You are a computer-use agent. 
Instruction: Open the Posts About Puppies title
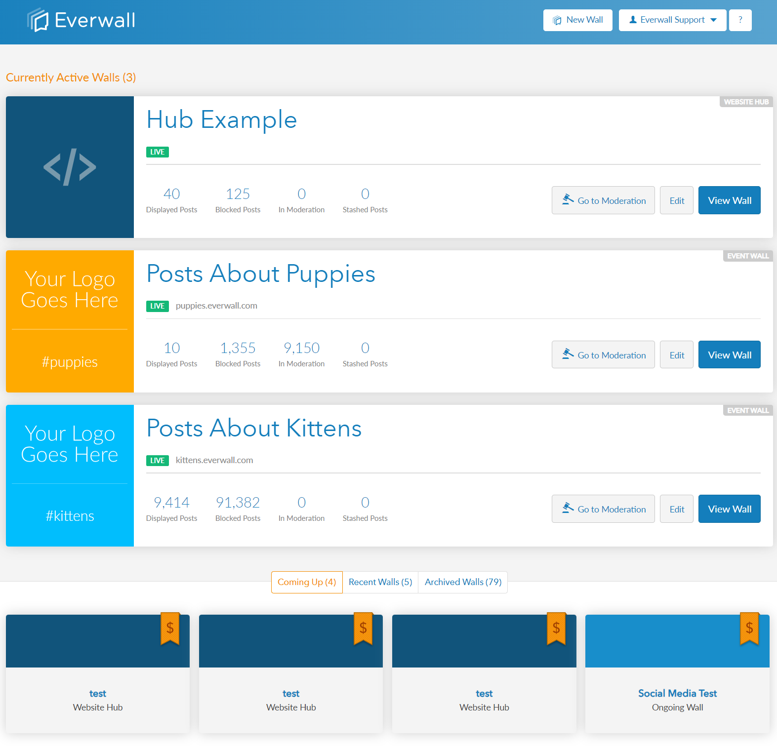(261, 274)
